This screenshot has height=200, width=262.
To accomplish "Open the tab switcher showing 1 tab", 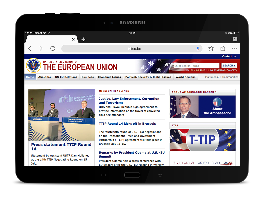I will [x=235, y=39].
